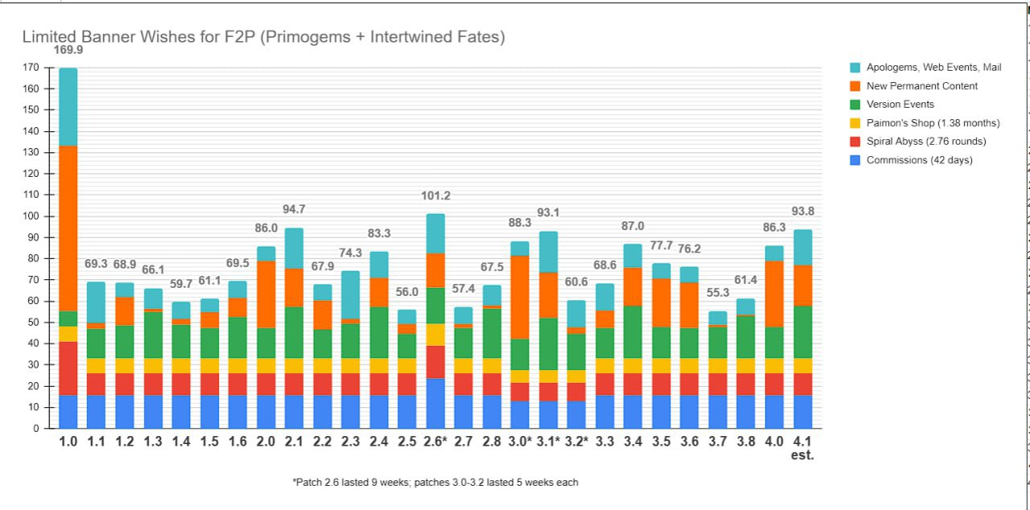Image resolution: width=1030 pixels, height=510 pixels.
Task: Click the red Spiral Abyss legend swatch
Action: click(855, 142)
